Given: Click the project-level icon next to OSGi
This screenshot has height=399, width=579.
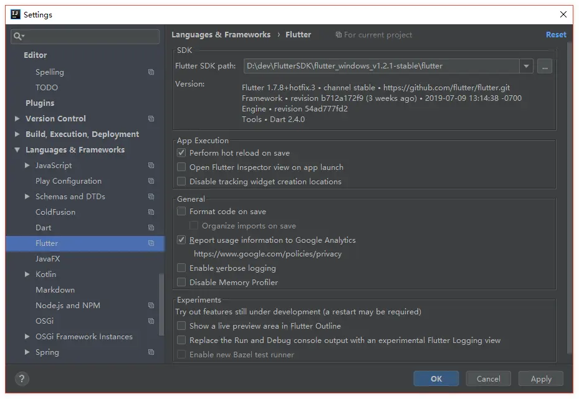Looking at the screenshot, I should [x=151, y=321].
